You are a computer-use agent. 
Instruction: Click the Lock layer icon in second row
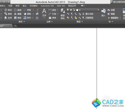[x=80, y=14]
